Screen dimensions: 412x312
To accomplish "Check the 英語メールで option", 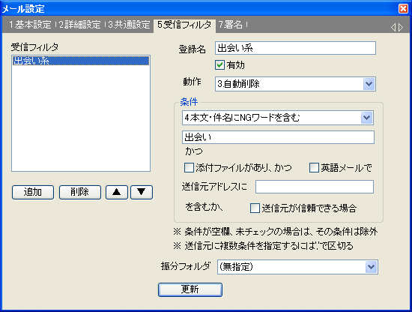I will coord(314,167).
